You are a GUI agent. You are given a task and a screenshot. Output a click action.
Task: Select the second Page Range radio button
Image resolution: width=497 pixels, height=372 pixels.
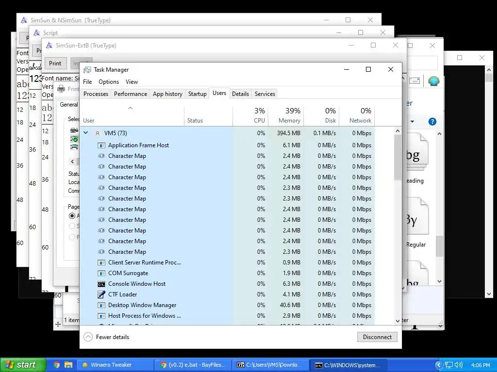(x=72, y=226)
